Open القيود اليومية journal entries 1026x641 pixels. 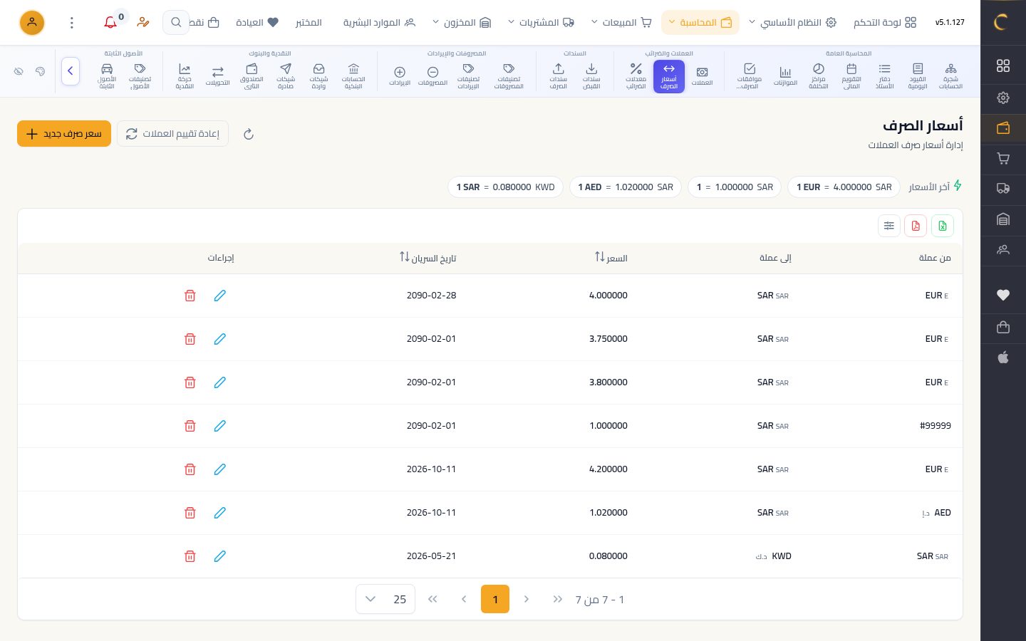pyautogui.click(x=918, y=76)
